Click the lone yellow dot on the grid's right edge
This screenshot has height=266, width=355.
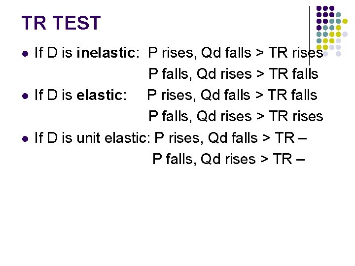[345, 21]
